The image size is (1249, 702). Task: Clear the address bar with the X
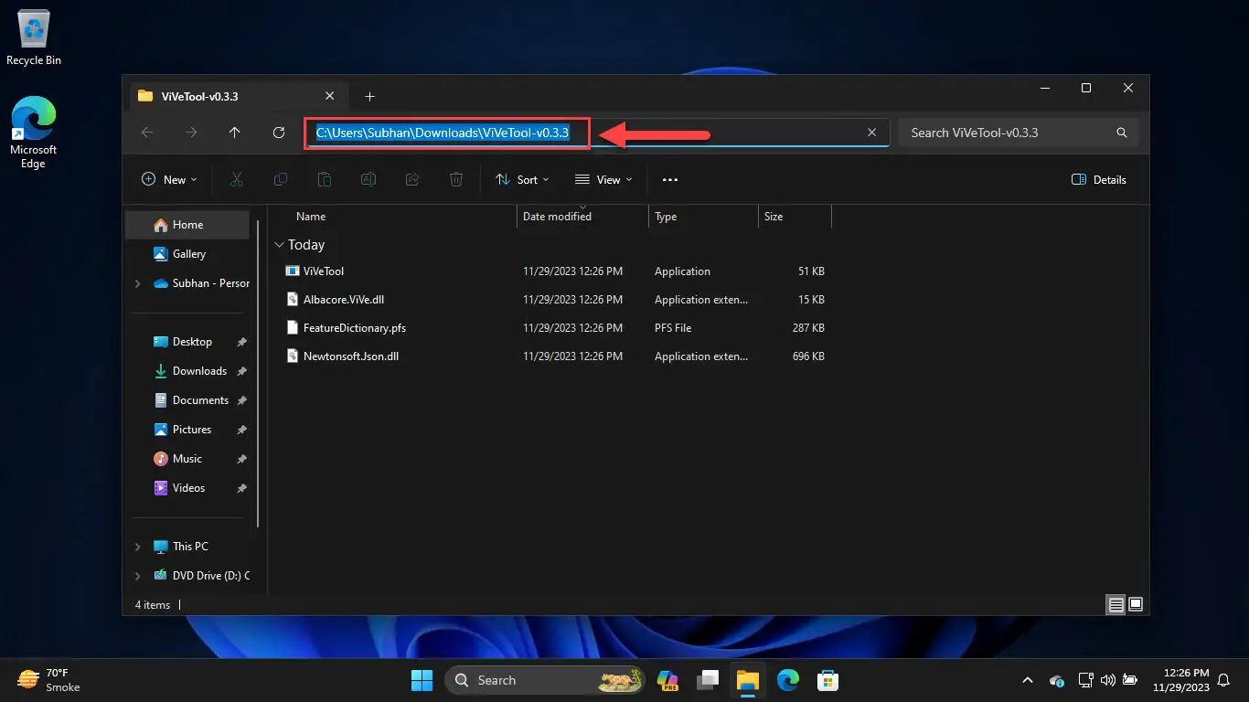[872, 133]
